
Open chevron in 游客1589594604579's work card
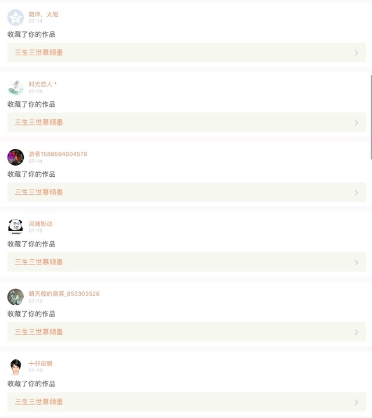click(x=356, y=192)
